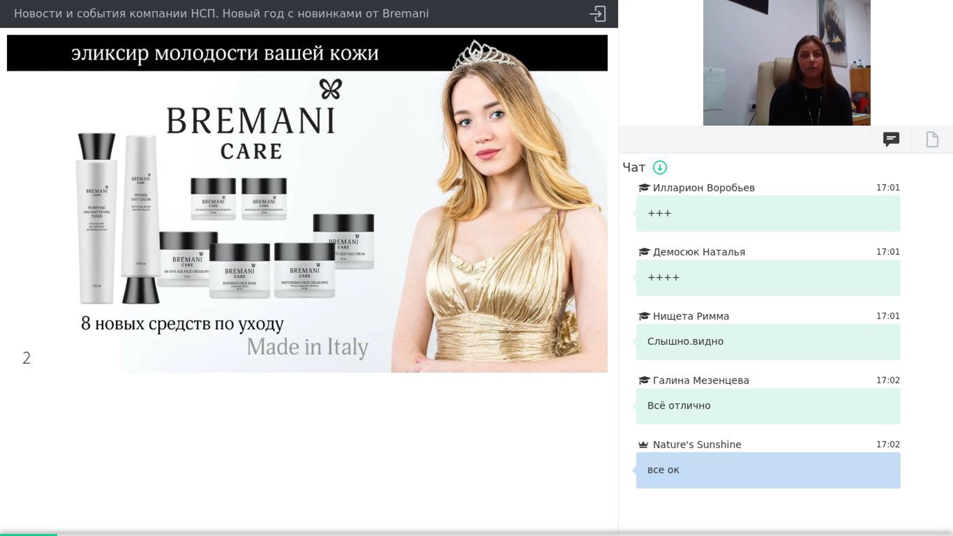Click the slide number 2
Image resolution: width=953 pixels, height=536 pixels.
coord(27,358)
